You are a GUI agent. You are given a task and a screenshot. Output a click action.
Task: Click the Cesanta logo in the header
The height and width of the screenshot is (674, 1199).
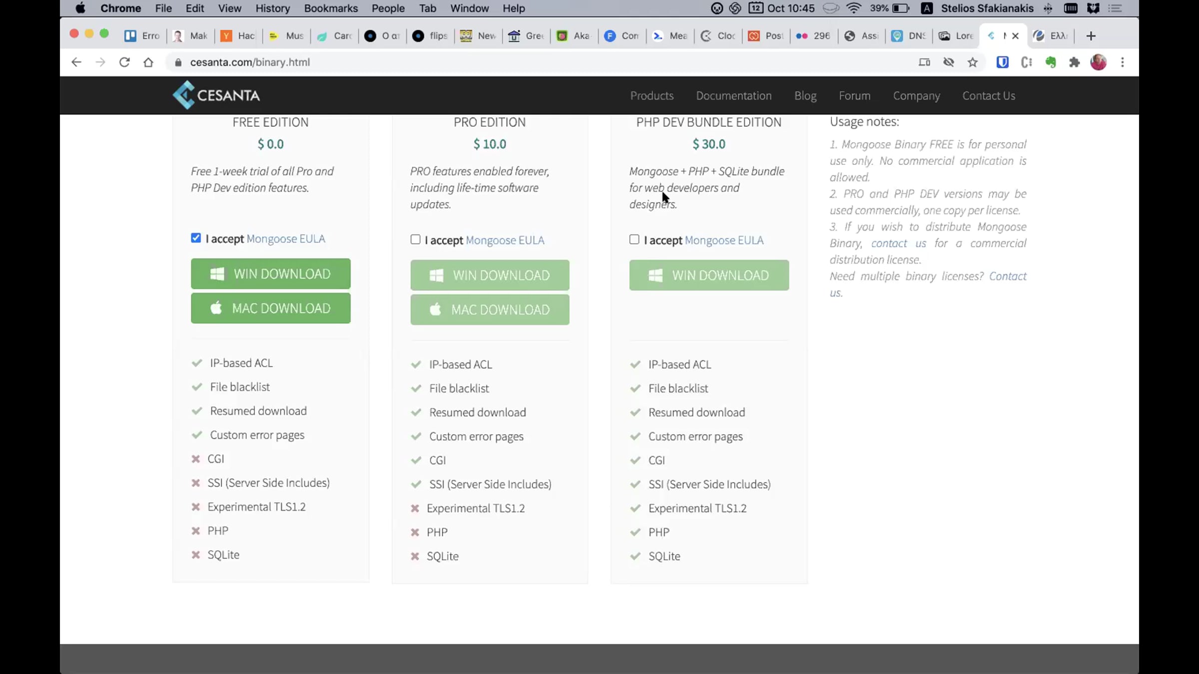216,95
